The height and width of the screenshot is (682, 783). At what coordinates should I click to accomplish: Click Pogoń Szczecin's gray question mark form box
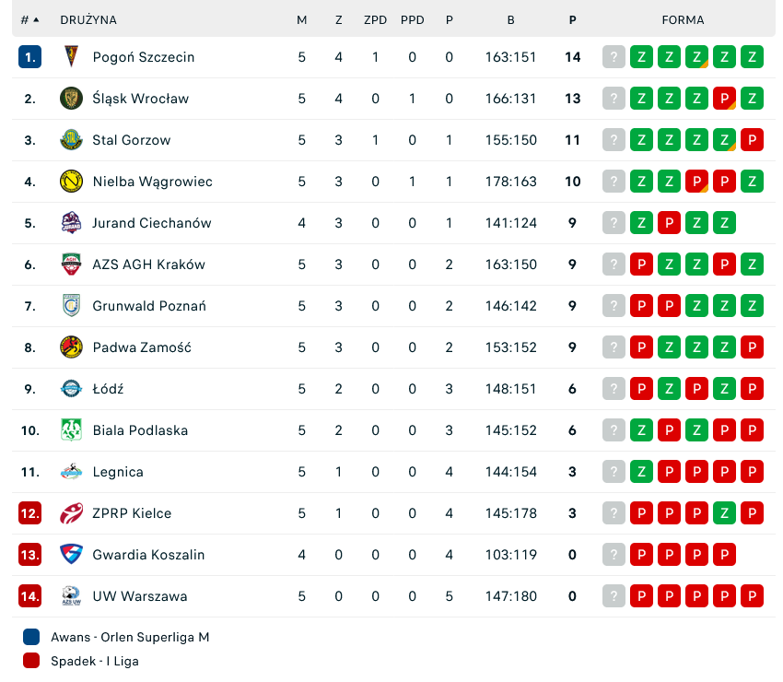[614, 57]
